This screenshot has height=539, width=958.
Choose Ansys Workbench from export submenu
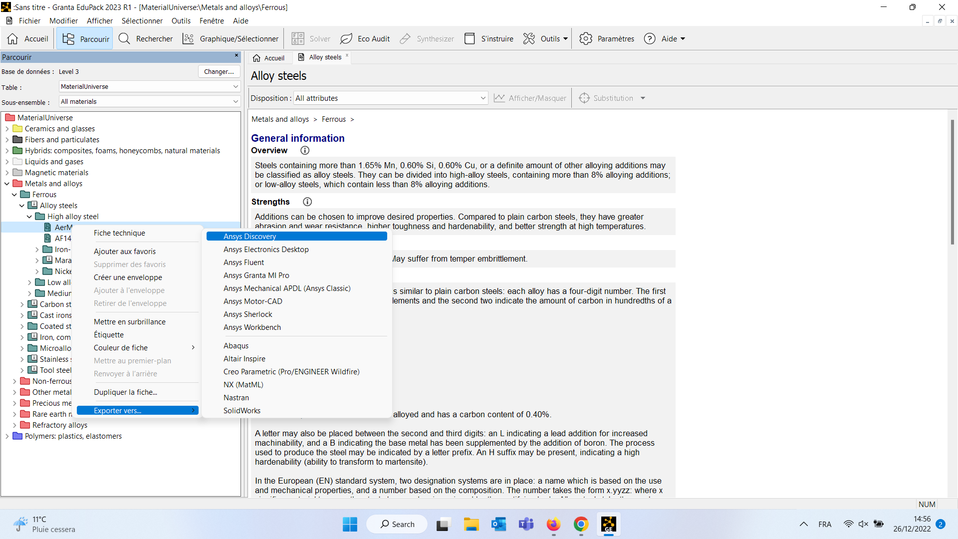point(252,327)
